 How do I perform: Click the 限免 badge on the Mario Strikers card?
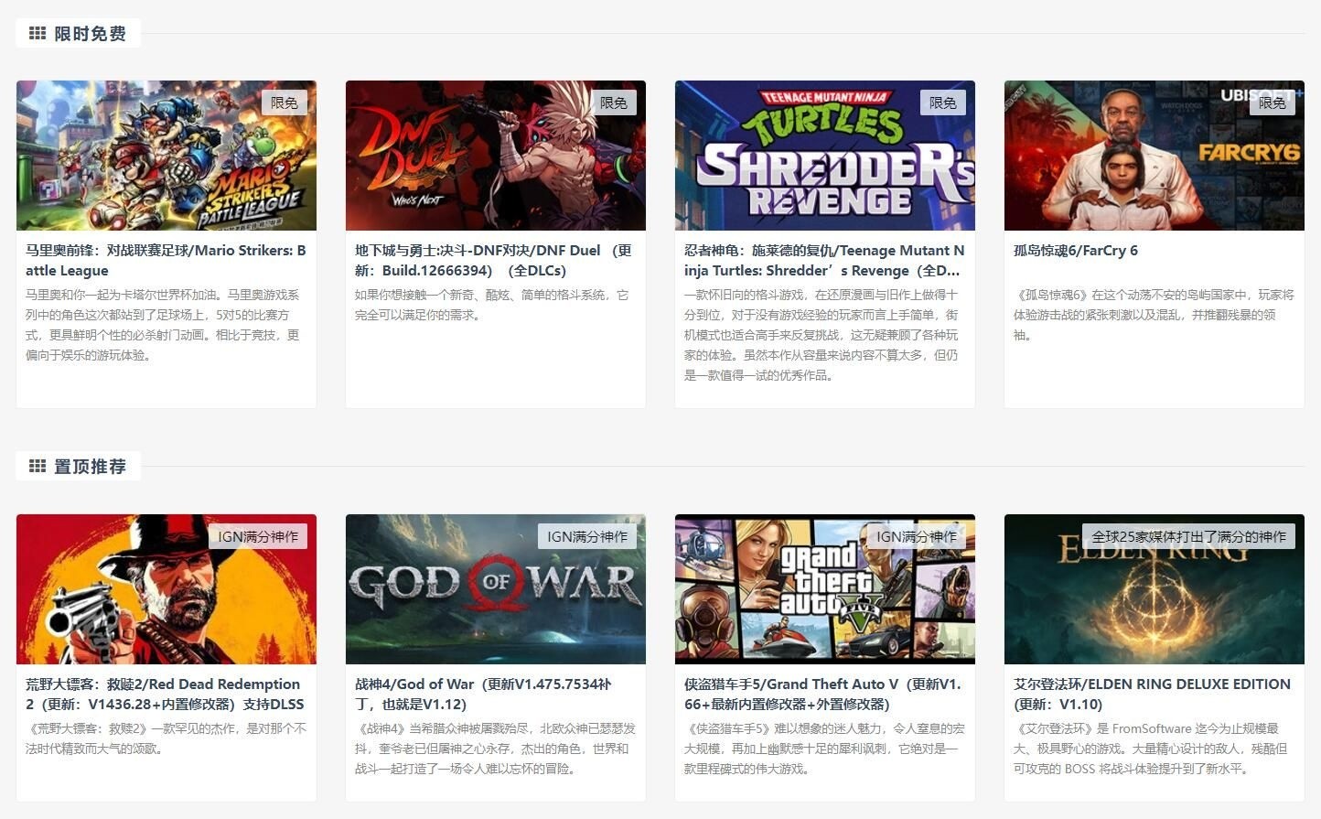click(285, 103)
